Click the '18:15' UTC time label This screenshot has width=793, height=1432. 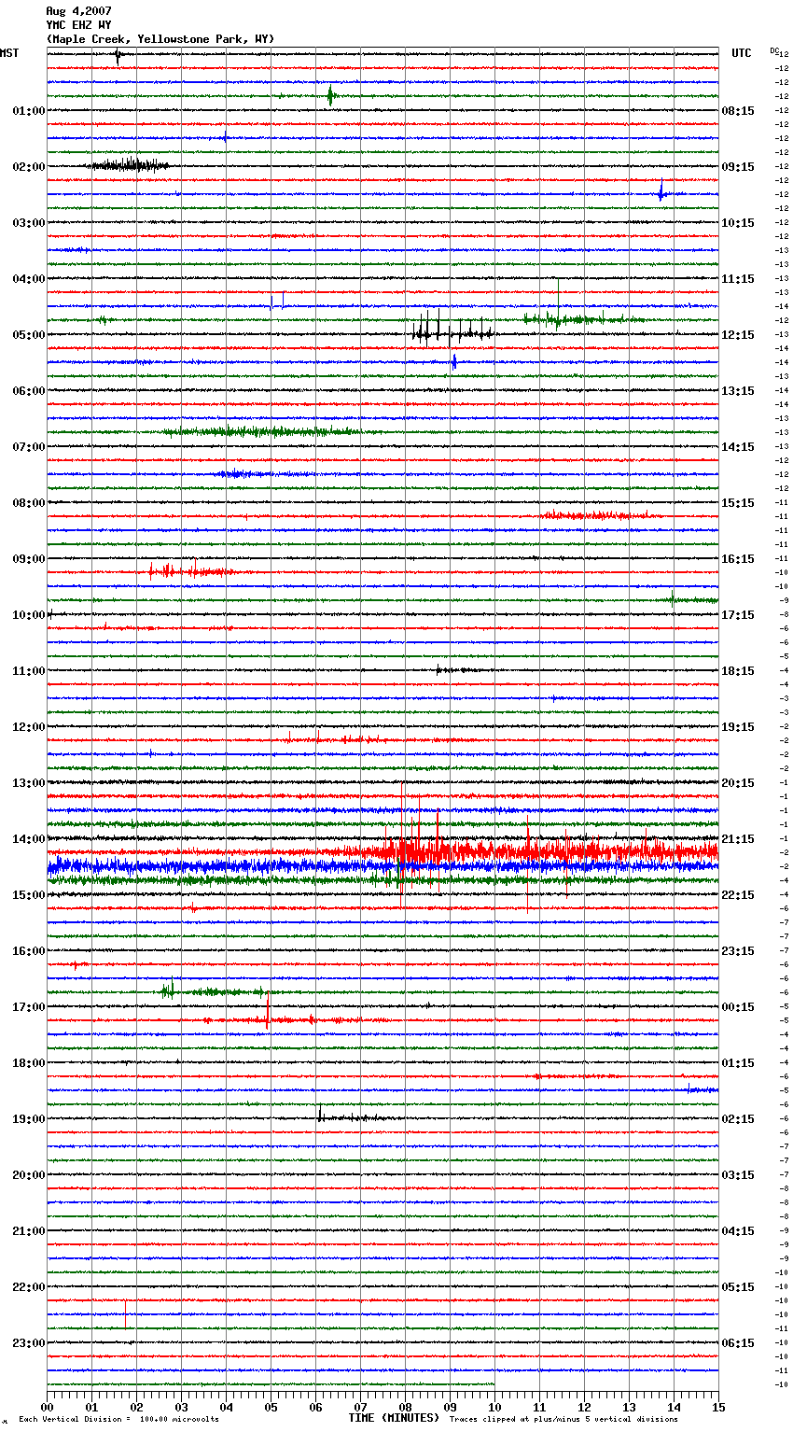738,671
